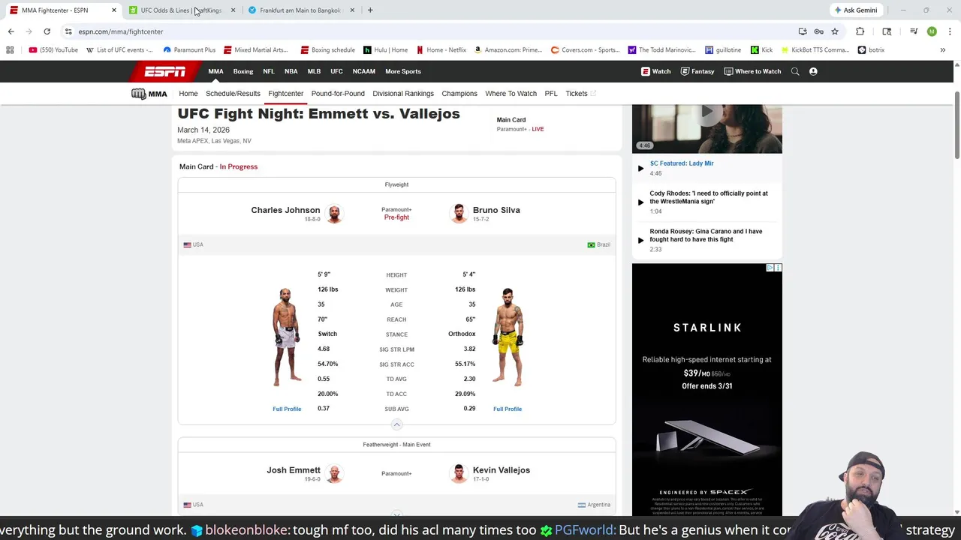Open the Chrome three-dot menu
The image size is (961, 540).
pyautogui.click(x=950, y=31)
